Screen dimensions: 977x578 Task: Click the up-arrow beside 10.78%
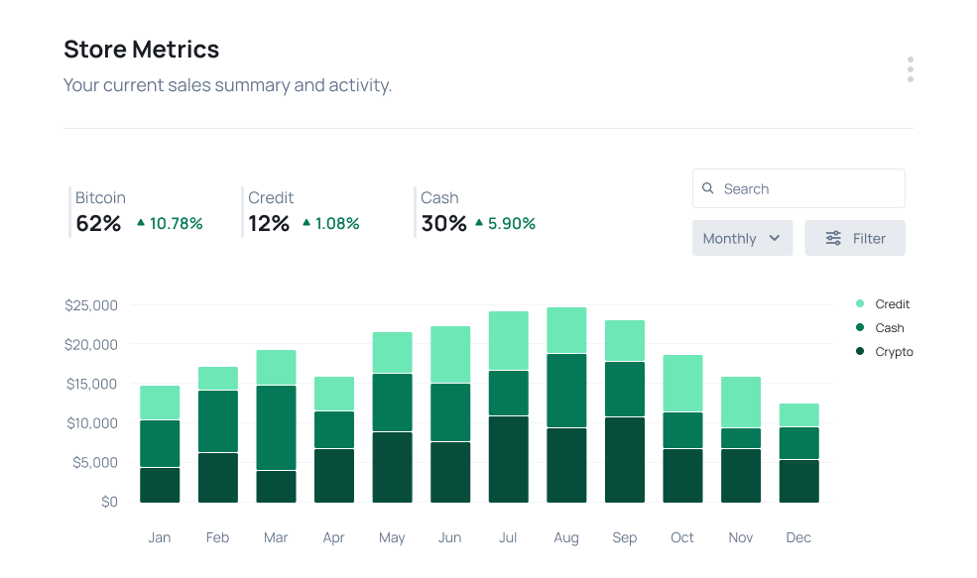pyautogui.click(x=139, y=223)
